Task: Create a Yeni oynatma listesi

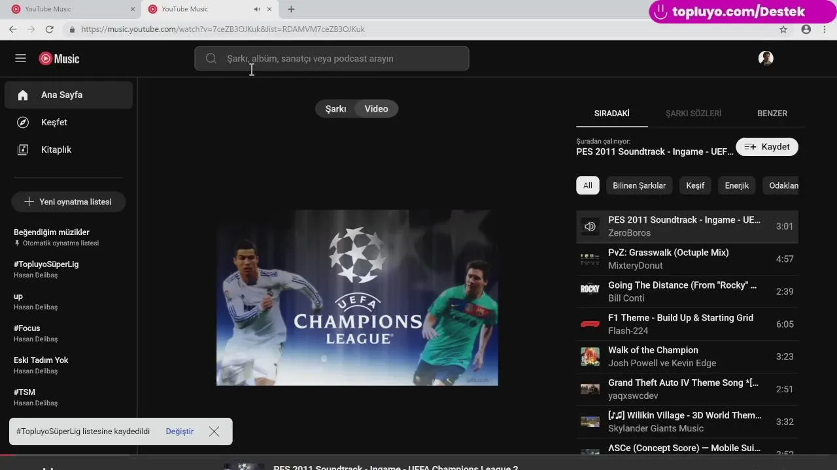Action: [69, 202]
